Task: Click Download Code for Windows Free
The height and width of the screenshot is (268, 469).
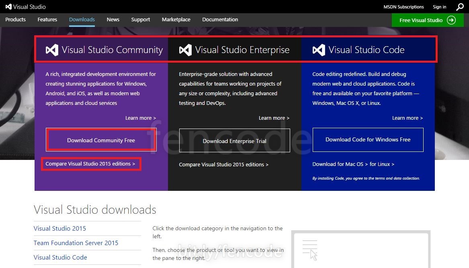Action: [368, 140]
